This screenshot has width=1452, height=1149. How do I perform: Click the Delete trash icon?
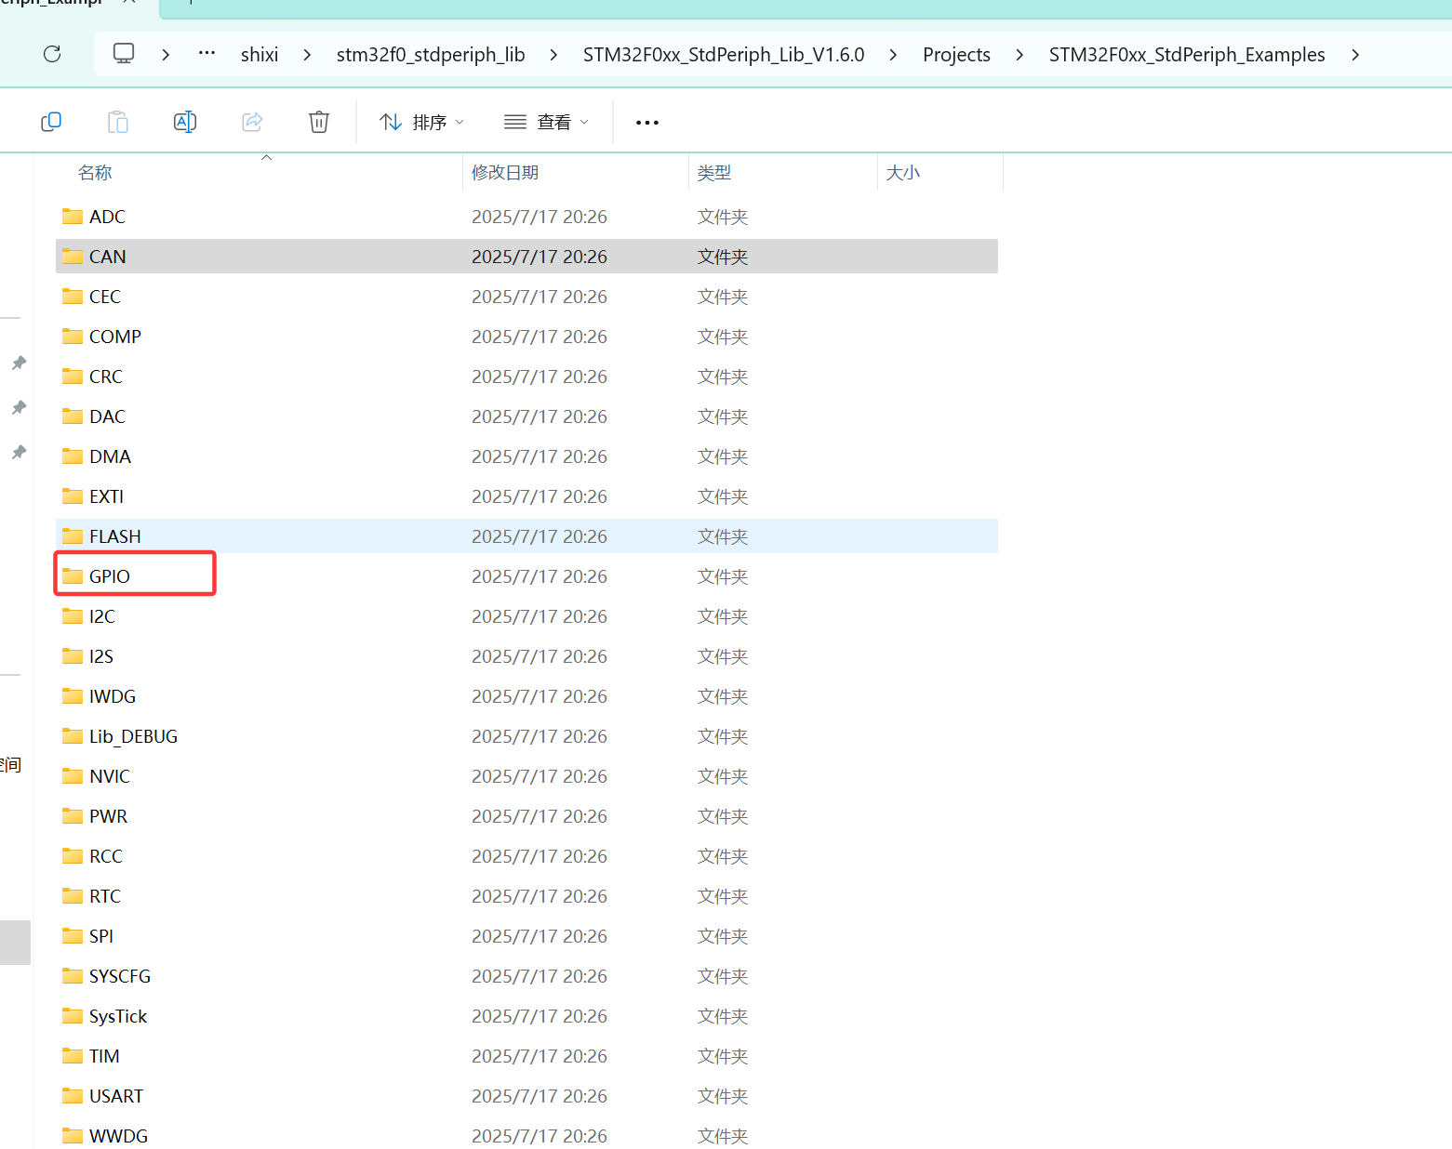tap(319, 122)
